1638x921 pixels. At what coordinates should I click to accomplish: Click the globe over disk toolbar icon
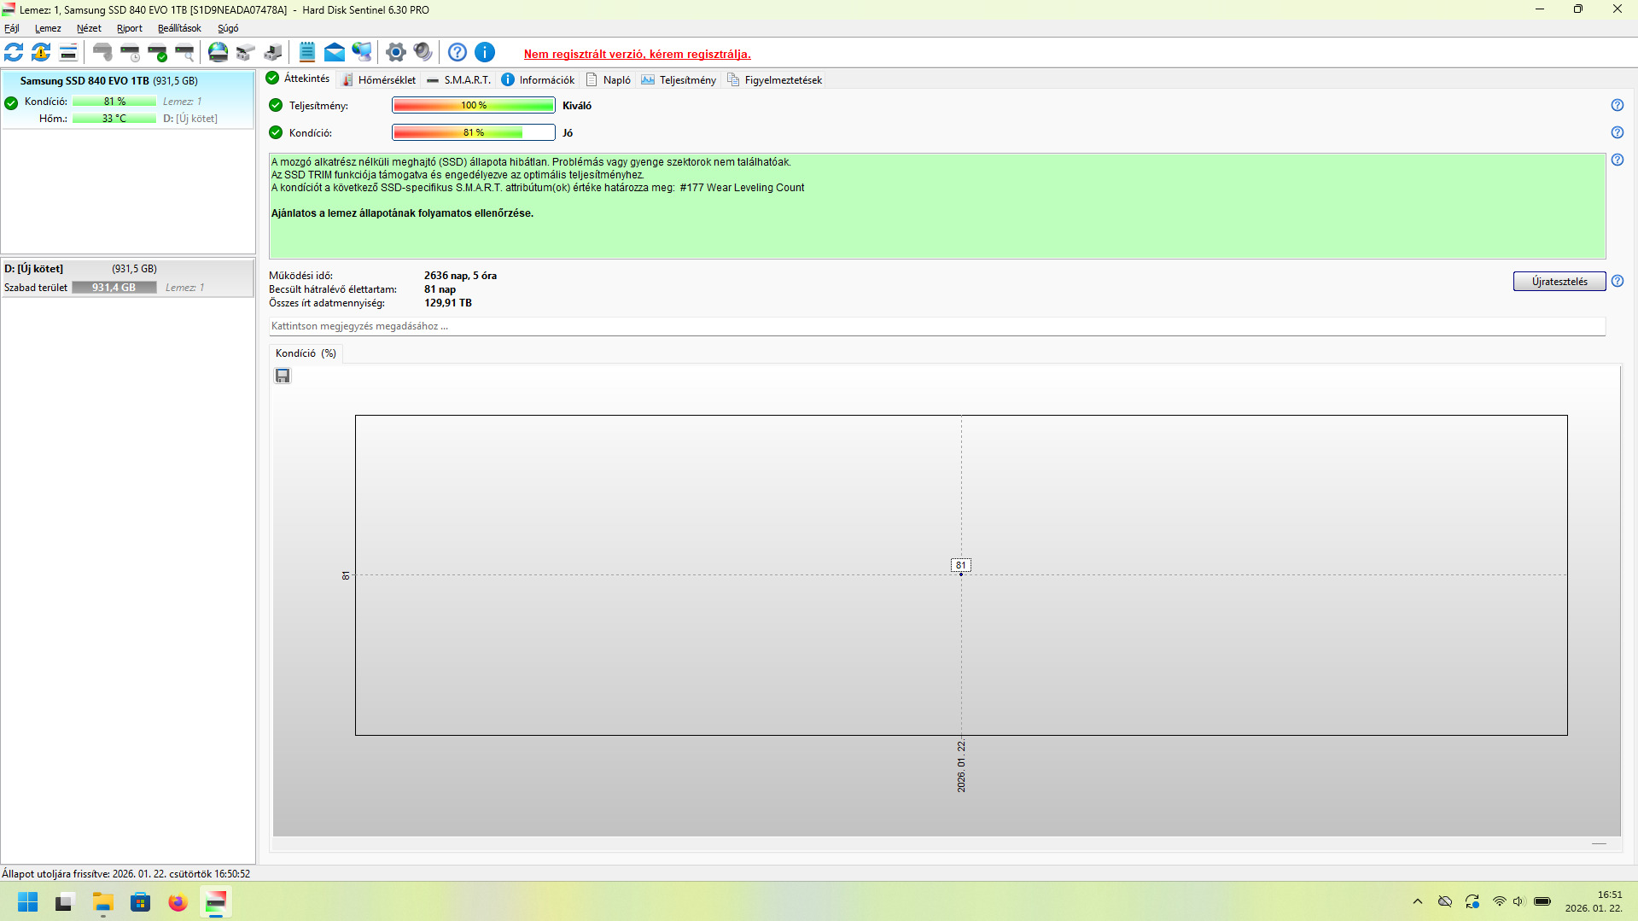219,53
